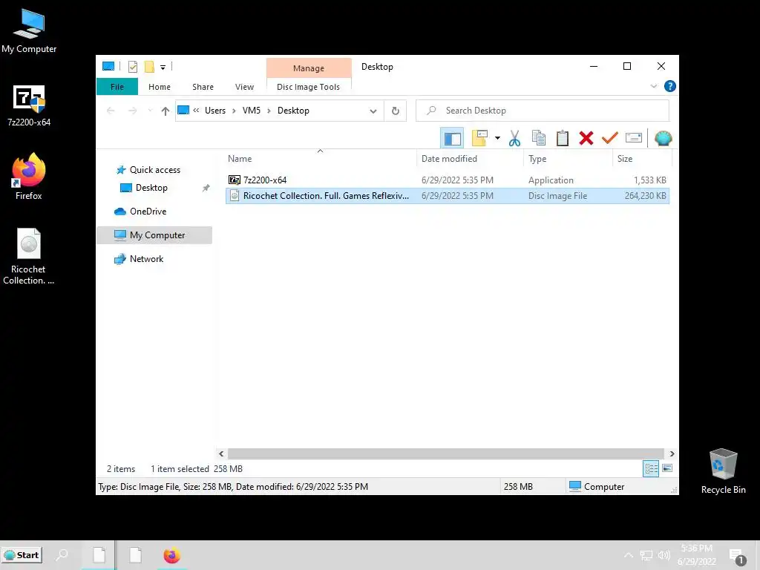Click the Search Desktop field
Viewport: 760px width, 570px height.
[543, 111]
